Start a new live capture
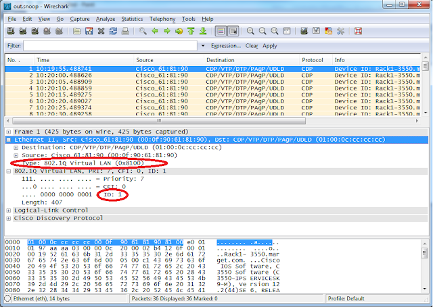433x307 pixels. point(35,31)
